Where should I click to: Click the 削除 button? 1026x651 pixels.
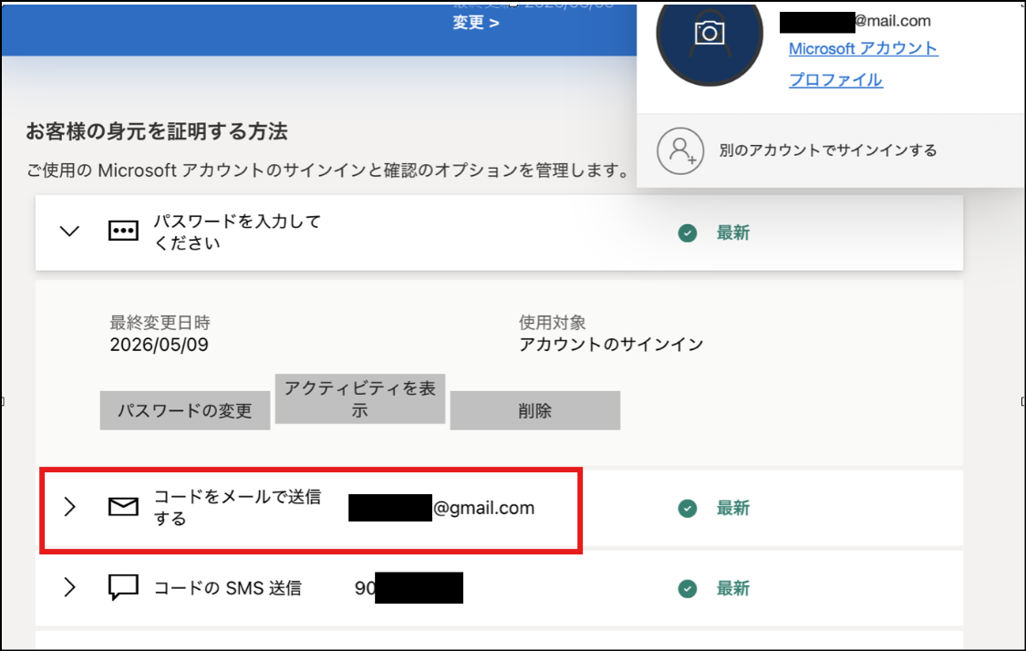pyautogui.click(x=535, y=411)
